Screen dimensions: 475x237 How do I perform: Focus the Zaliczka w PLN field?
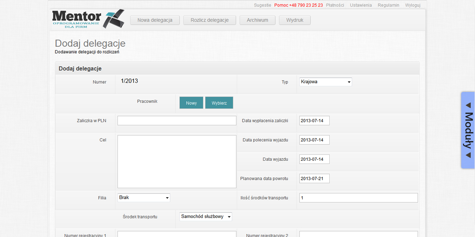click(x=177, y=121)
